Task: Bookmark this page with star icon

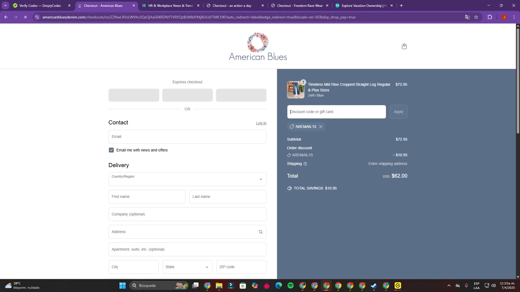Action: click(476, 17)
